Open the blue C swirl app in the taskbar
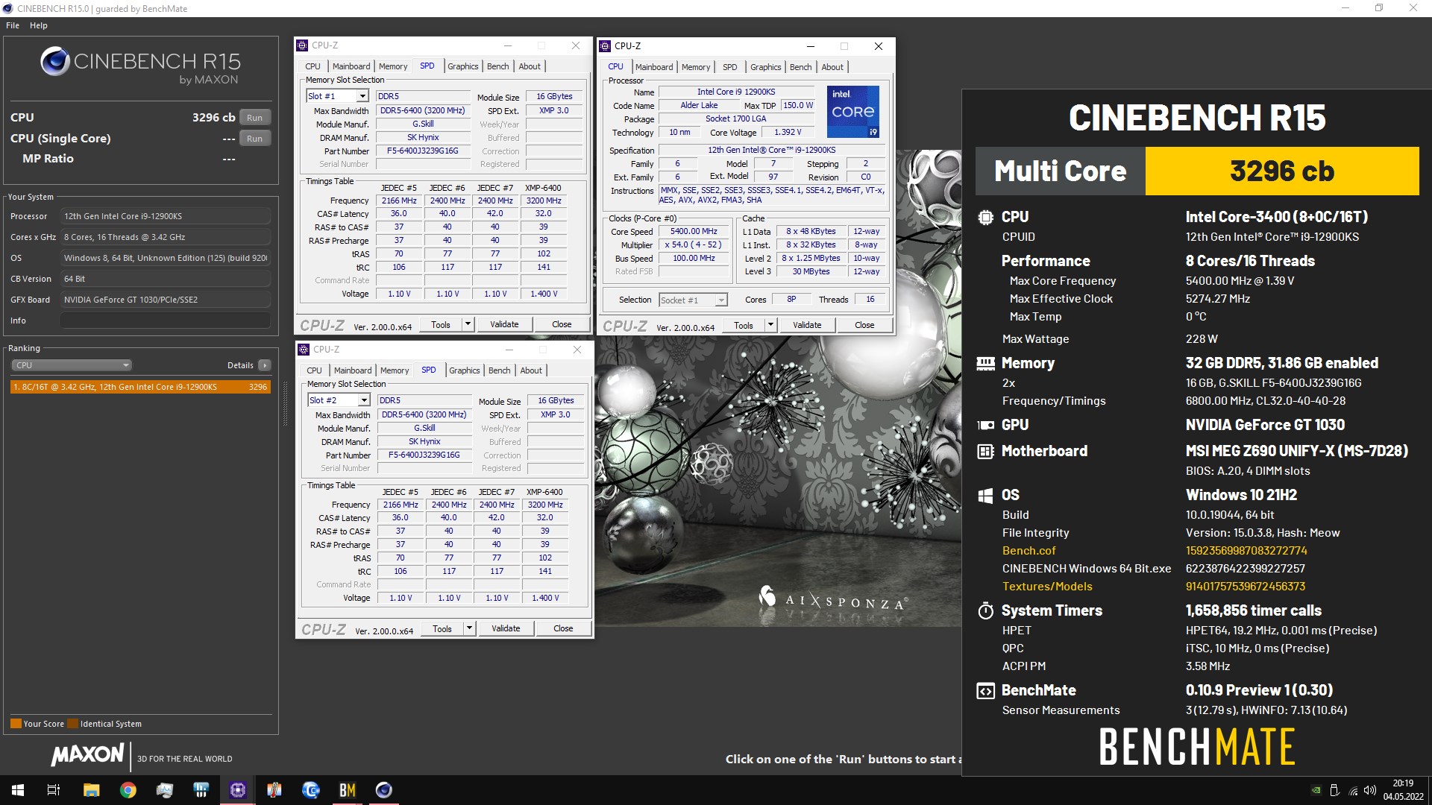The height and width of the screenshot is (805, 1432). click(310, 790)
